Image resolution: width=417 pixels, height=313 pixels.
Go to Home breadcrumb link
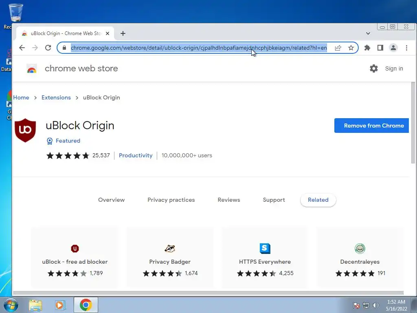[21, 97]
